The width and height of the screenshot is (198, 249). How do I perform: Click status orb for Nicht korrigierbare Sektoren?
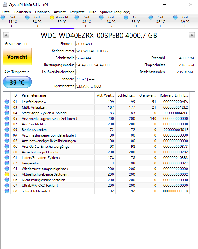tap(7, 180)
